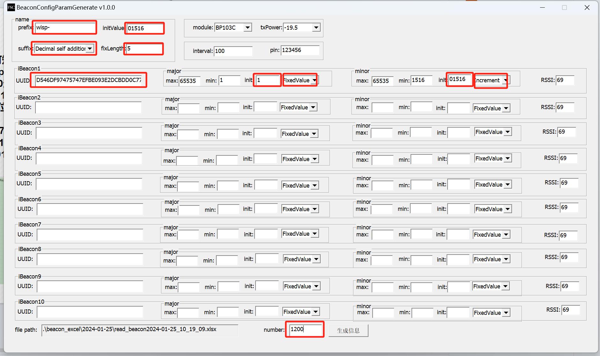Focus the iBeacon1 UUID field

(88, 80)
